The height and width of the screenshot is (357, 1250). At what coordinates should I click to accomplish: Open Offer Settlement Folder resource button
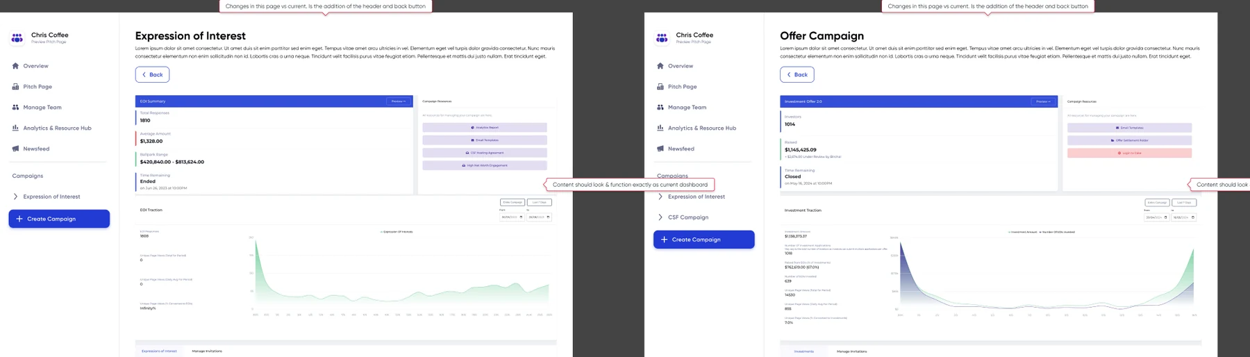(1129, 140)
